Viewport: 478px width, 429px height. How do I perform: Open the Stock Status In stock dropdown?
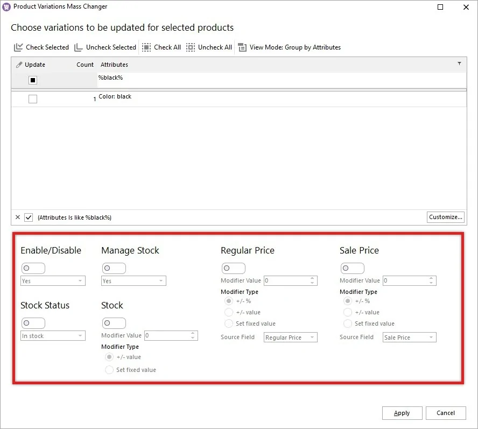click(52, 335)
